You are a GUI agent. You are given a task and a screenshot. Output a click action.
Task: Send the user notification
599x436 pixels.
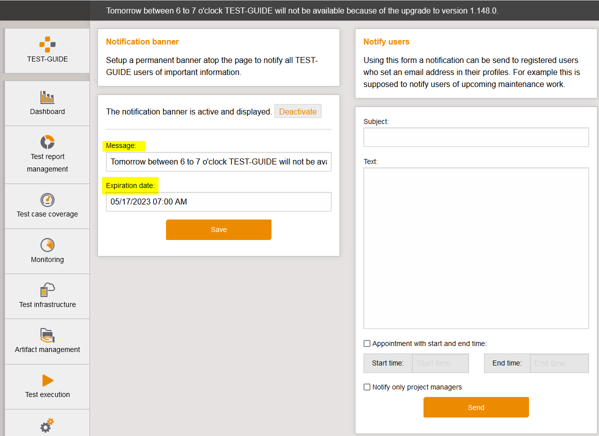tap(475, 407)
